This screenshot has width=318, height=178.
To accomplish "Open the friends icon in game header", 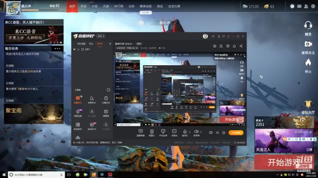I will coord(306,6).
